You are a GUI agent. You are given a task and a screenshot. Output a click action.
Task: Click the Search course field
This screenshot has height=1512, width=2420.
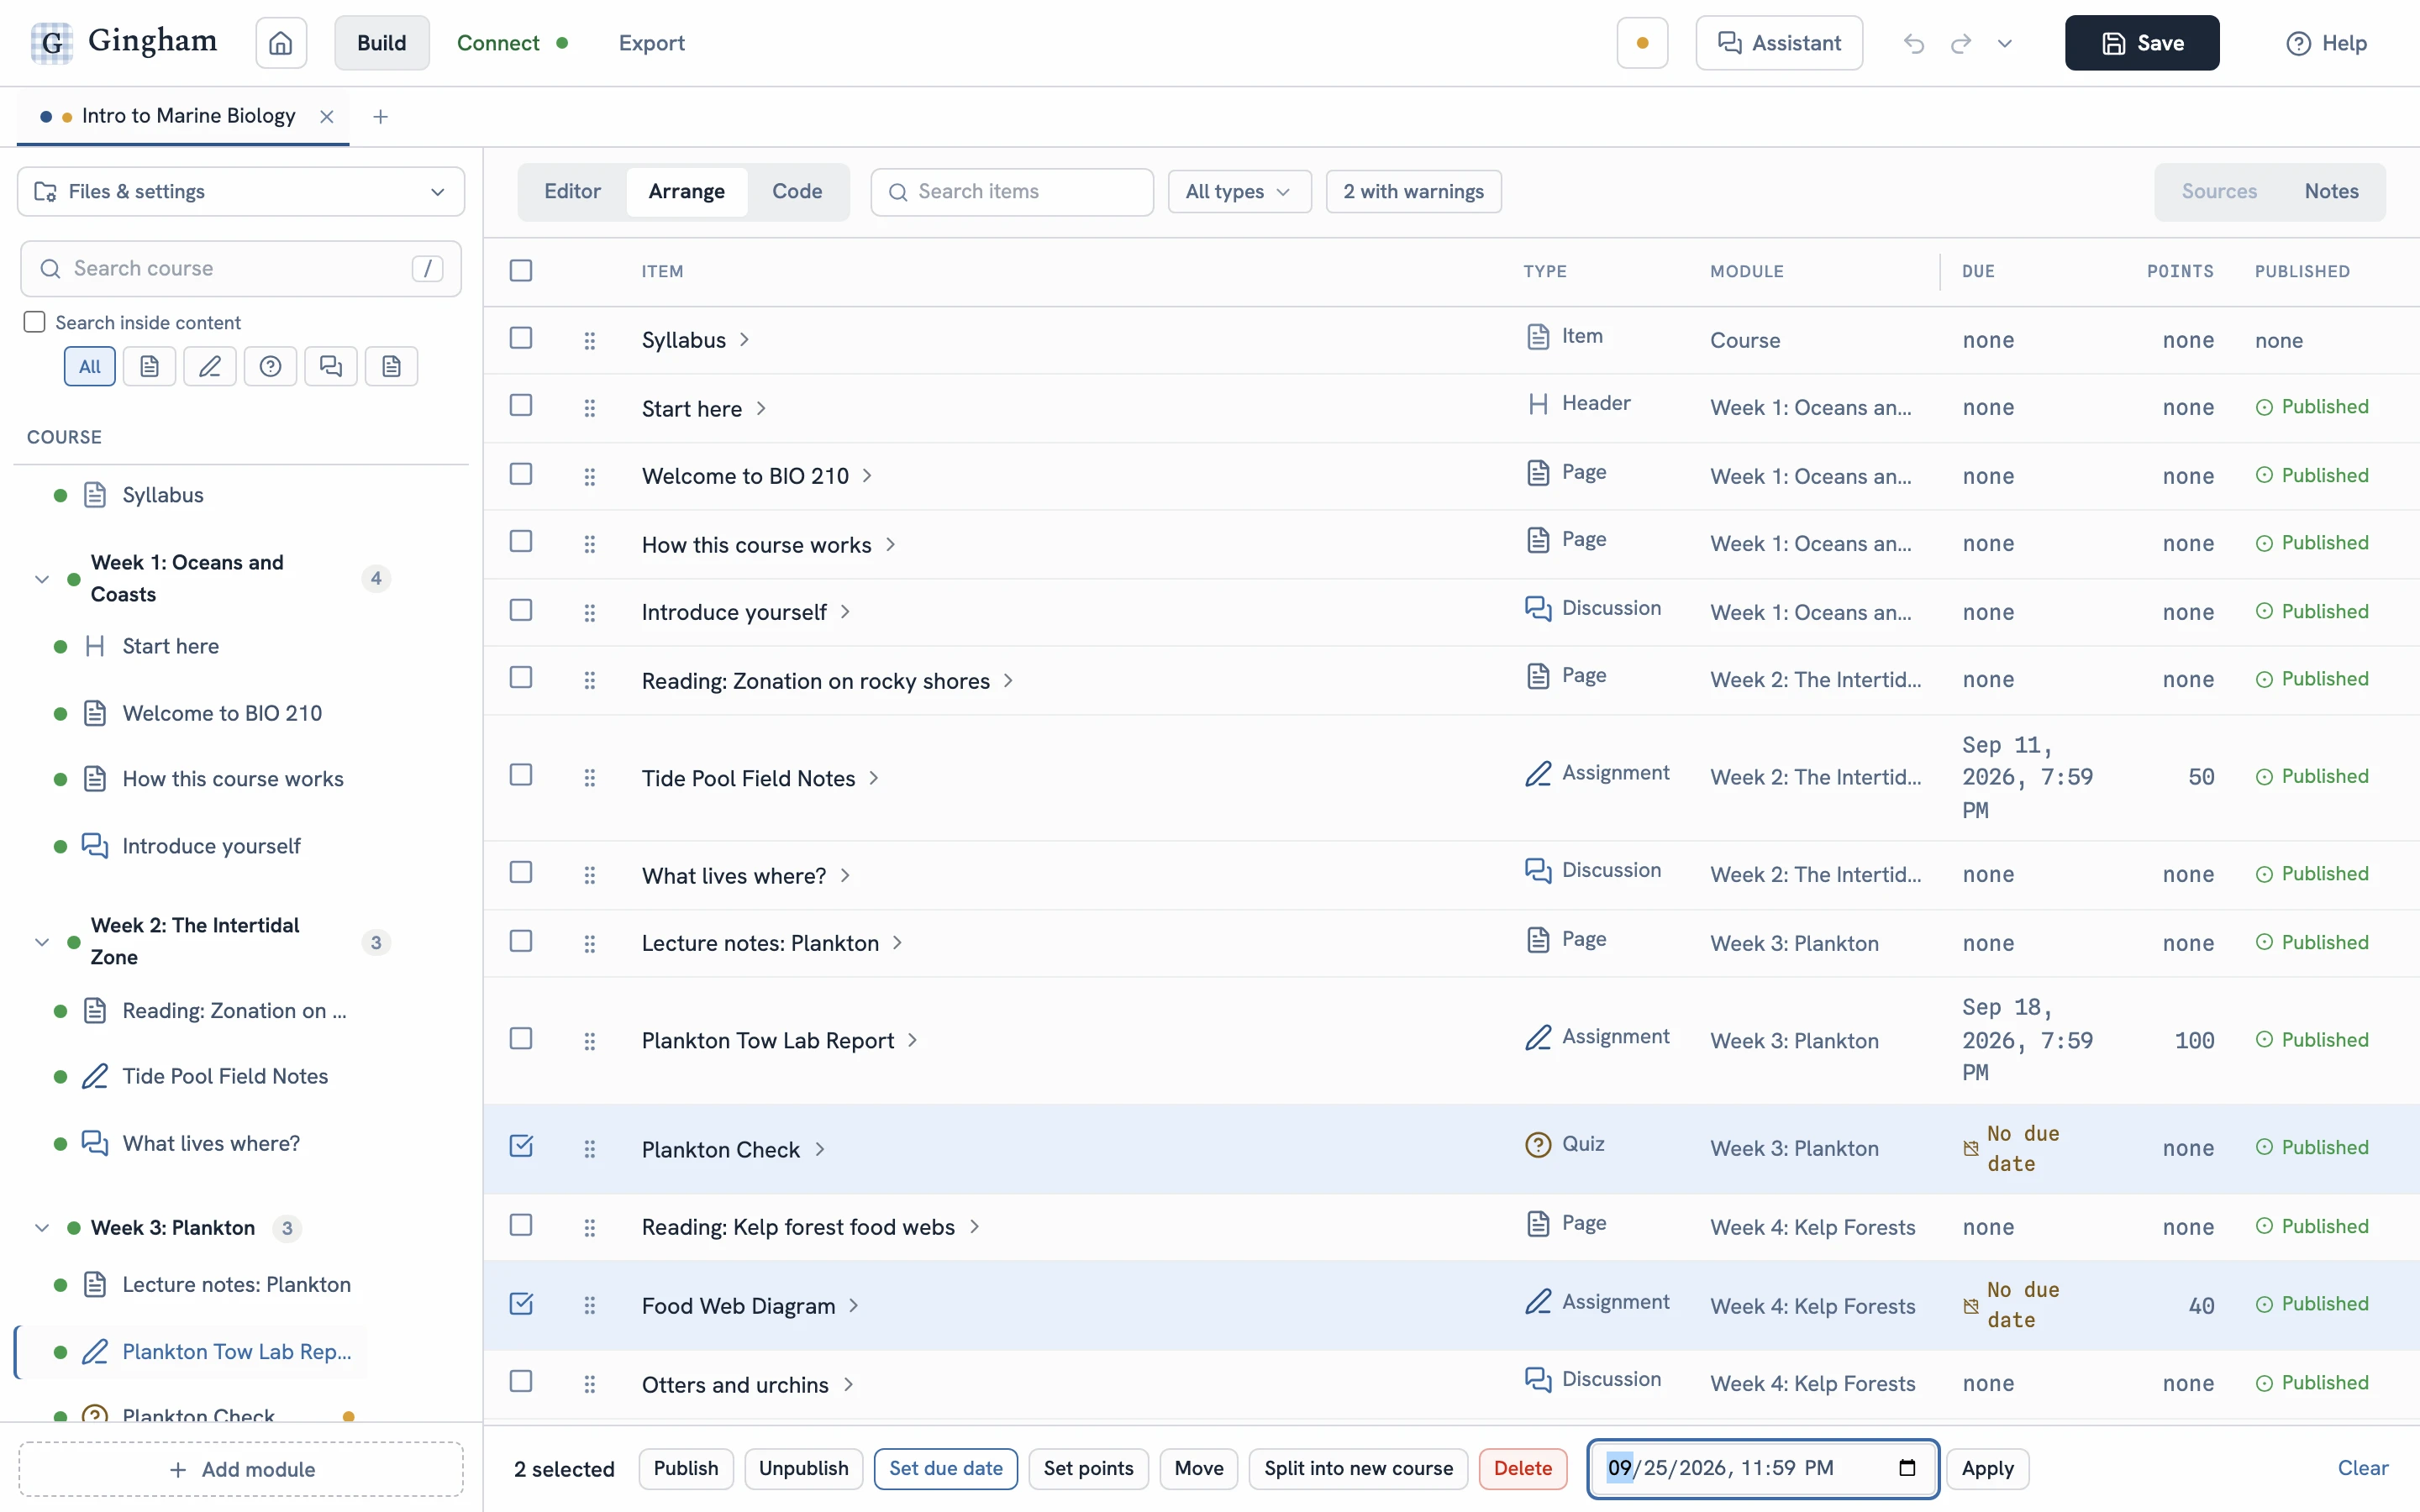coord(241,268)
